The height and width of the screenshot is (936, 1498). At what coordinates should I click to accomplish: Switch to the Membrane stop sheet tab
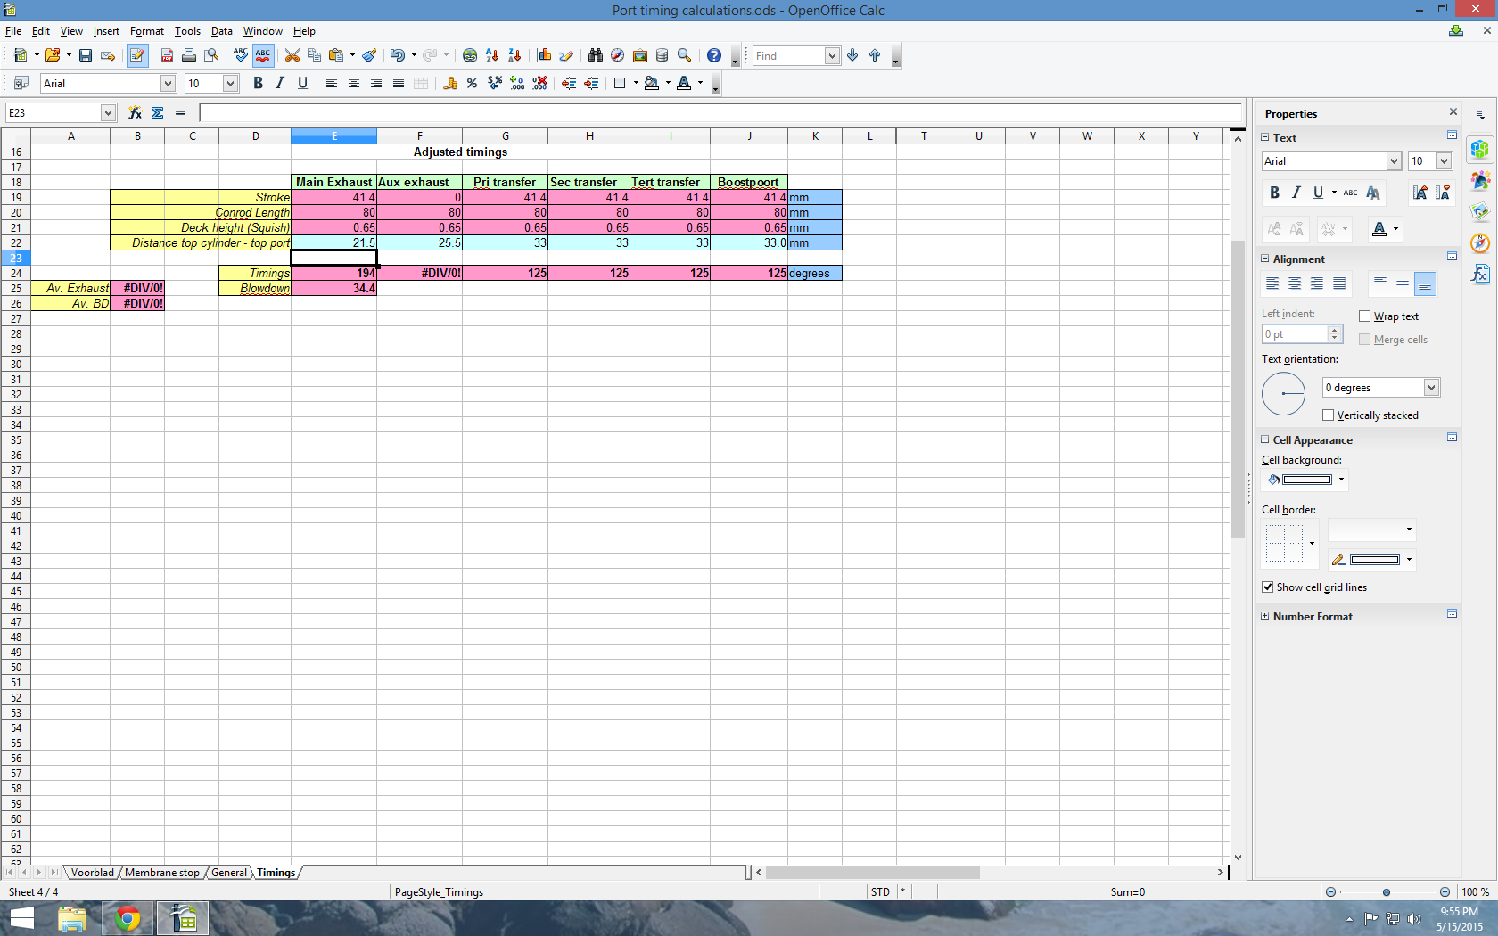tap(161, 873)
